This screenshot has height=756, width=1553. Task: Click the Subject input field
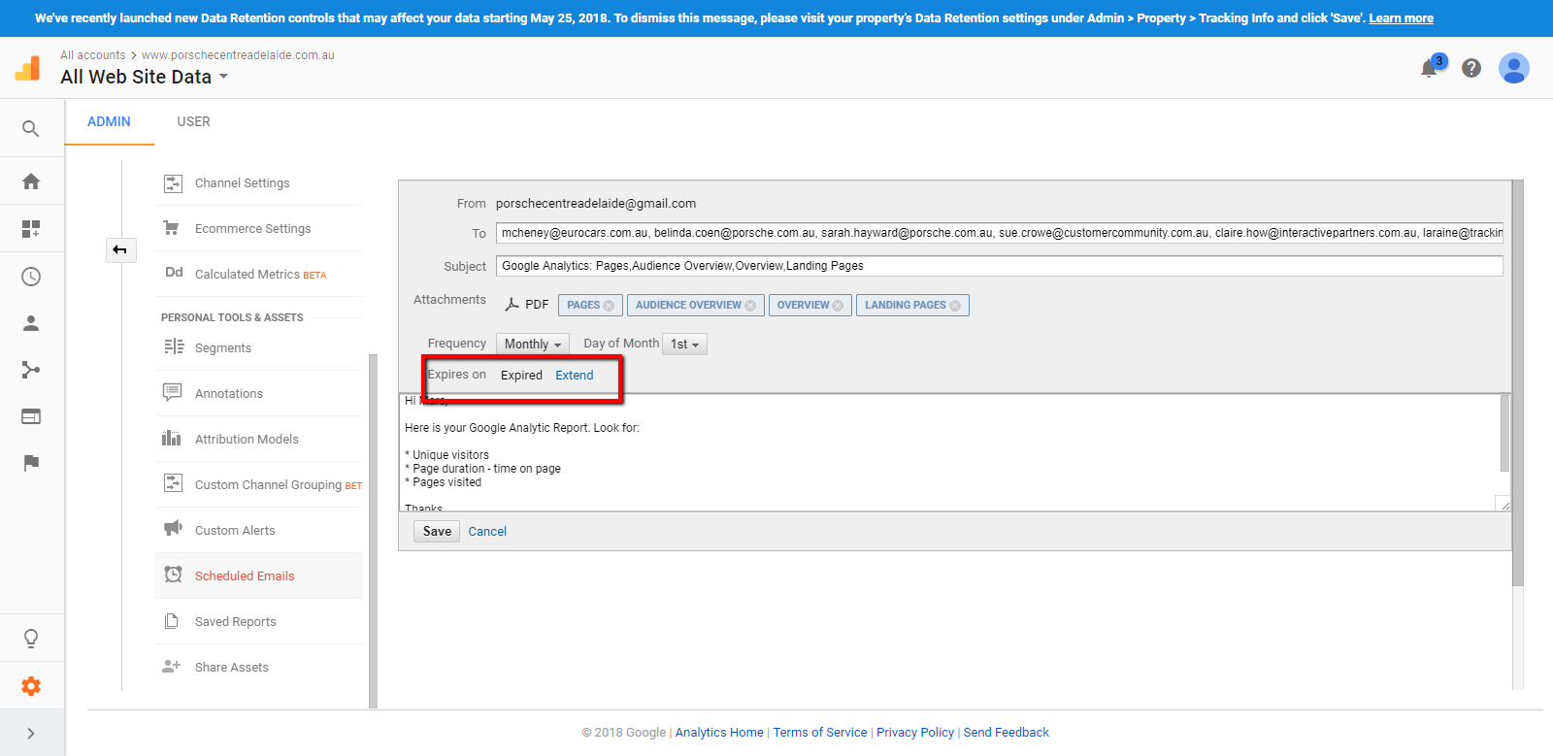pyautogui.click(x=1000, y=266)
